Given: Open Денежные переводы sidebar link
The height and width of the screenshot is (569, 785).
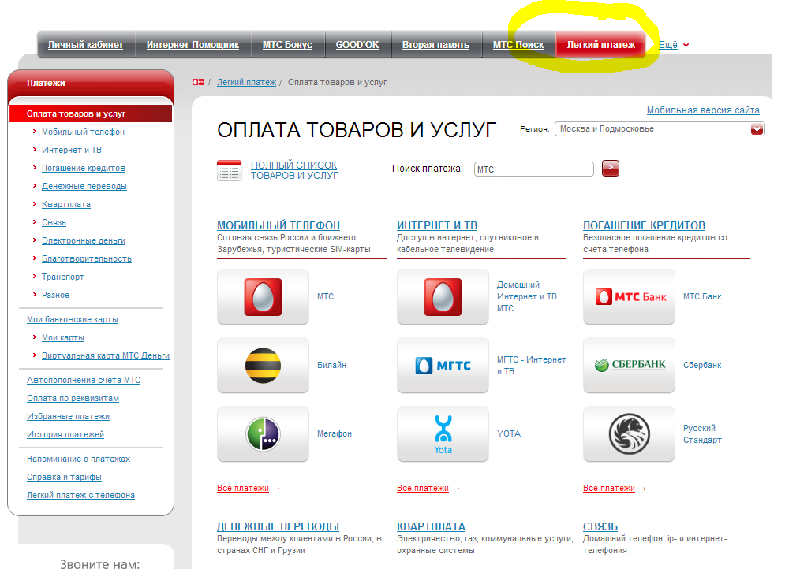Looking at the screenshot, I should pyautogui.click(x=84, y=186).
